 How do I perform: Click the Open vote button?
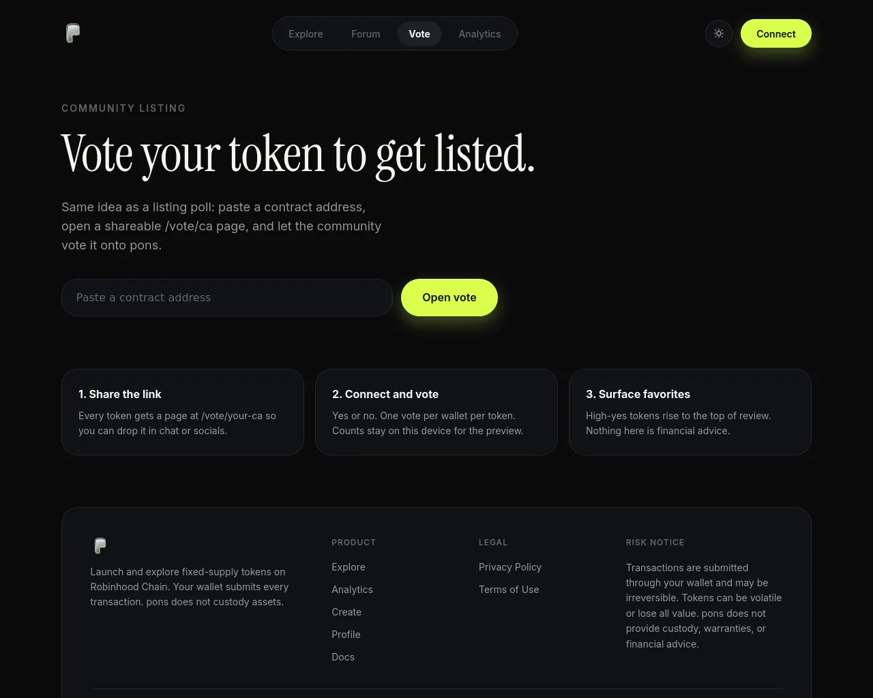[449, 297]
